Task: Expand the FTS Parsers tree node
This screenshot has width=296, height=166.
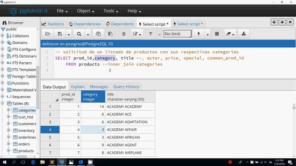Action: [2, 63]
